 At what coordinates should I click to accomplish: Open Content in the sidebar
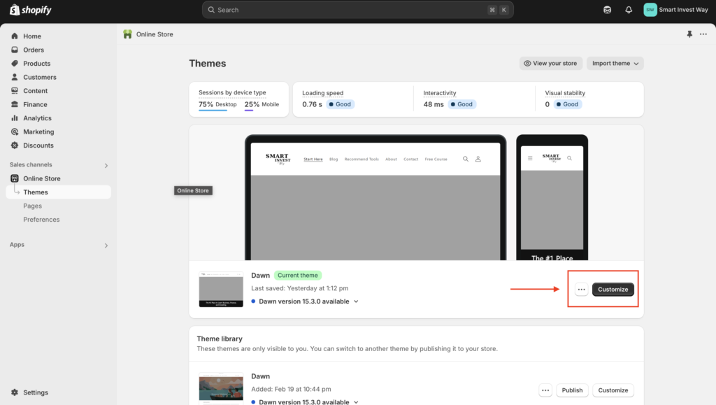[x=35, y=91]
